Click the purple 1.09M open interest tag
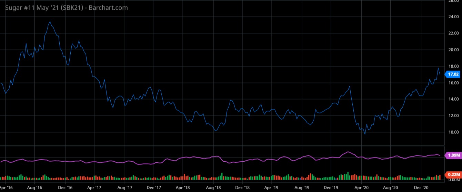Viewport: 462px width, 192px height. 453,155
